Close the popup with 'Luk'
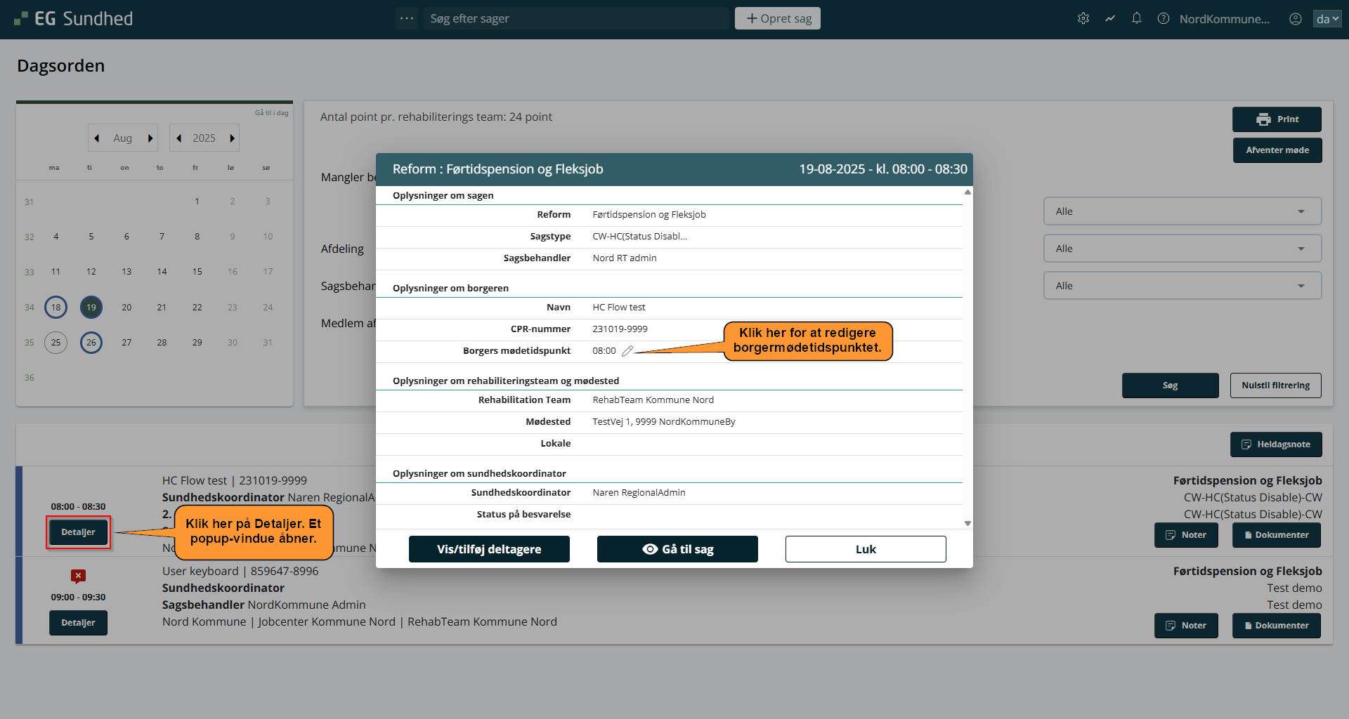Viewport: 1349px width, 719px height. (865, 549)
